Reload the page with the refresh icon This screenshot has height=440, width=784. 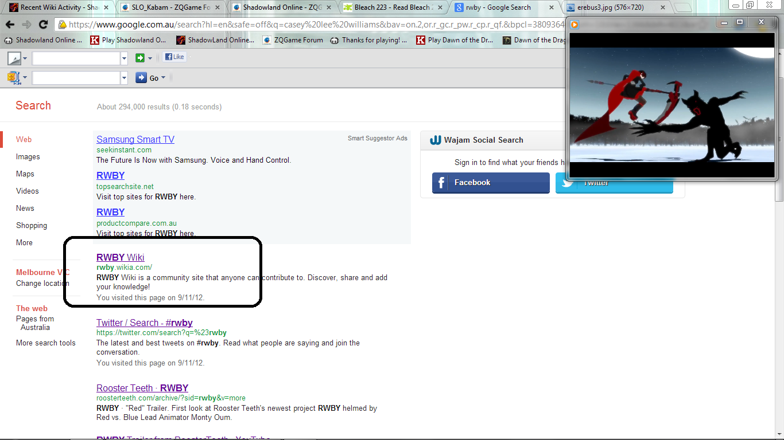coord(43,25)
